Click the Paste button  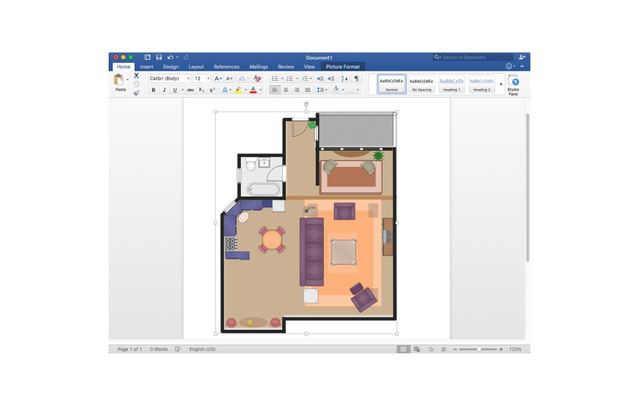pyautogui.click(x=118, y=83)
